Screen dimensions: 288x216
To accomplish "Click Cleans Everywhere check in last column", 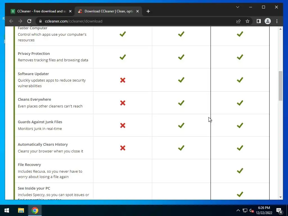I will click(x=240, y=103).
